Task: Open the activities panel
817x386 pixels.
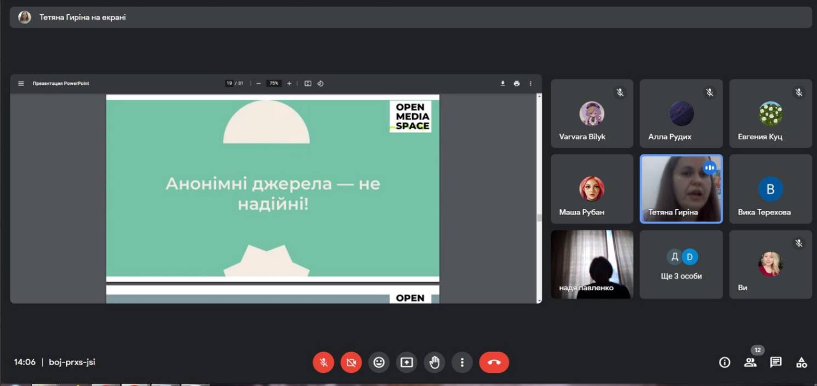Action: coord(802,362)
